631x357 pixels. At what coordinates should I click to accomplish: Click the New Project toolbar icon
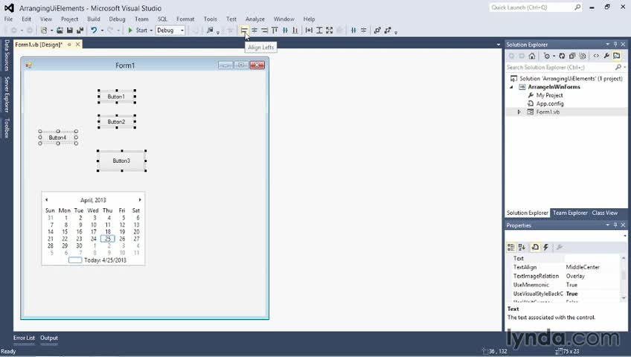pos(44,30)
